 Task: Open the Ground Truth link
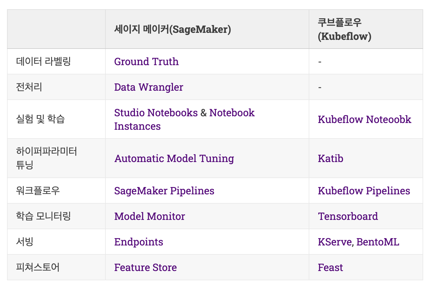(146, 62)
